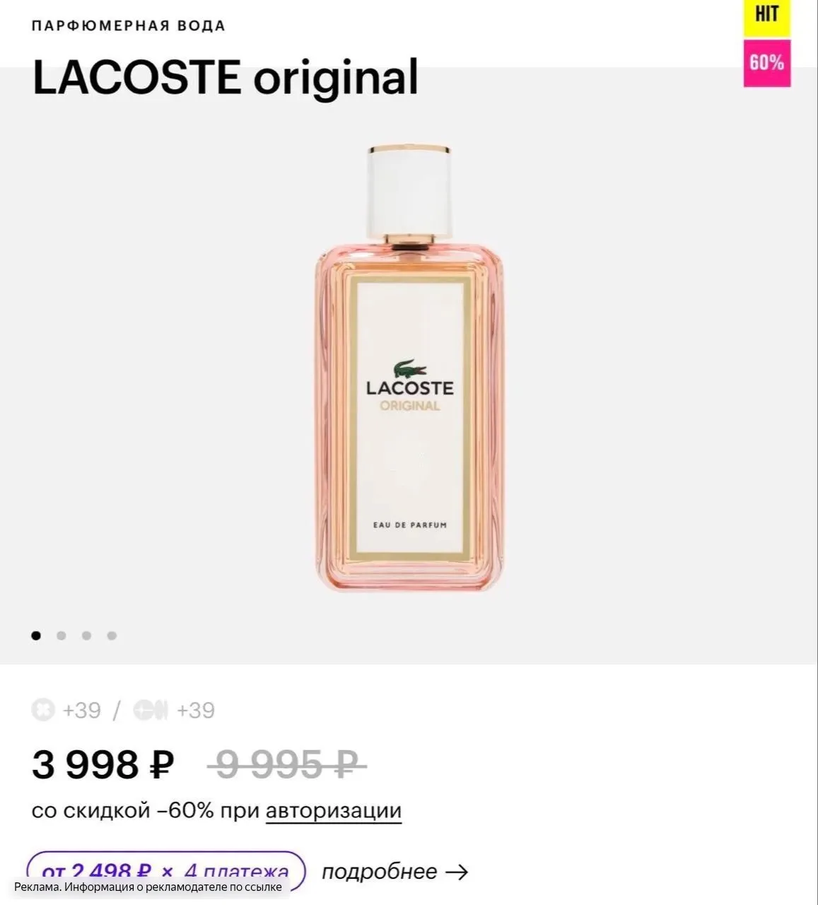The width and height of the screenshot is (818, 905).
Task: Click the LACOSTE original product title
Action: [x=226, y=77]
